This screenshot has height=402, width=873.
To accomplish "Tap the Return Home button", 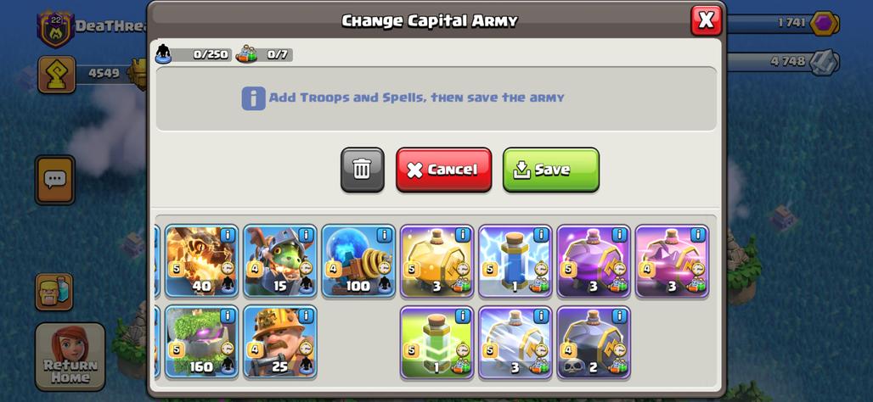I will (70, 356).
